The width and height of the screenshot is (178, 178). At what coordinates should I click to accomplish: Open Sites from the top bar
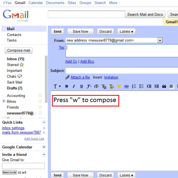coord(72,3)
